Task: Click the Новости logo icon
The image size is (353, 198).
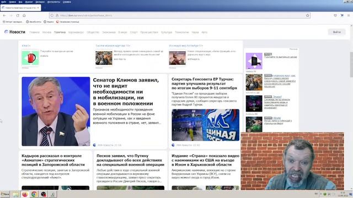Action: [6, 32]
